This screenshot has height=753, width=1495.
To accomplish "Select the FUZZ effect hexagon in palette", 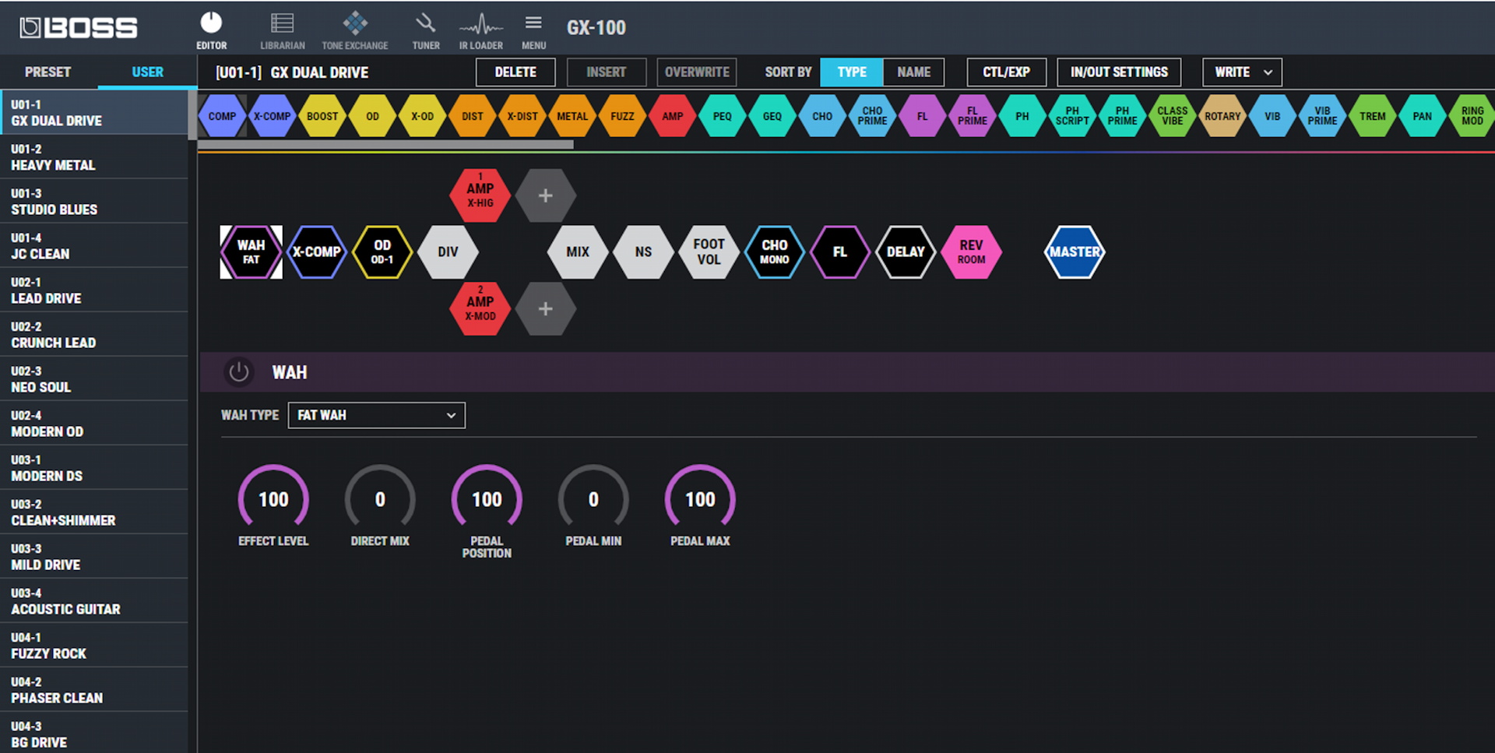I will tap(622, 116).
